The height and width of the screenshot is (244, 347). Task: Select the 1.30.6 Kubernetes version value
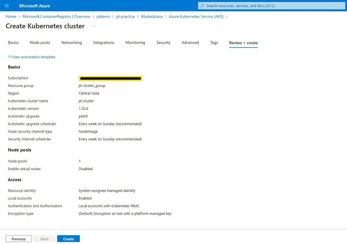pos(83,109)
